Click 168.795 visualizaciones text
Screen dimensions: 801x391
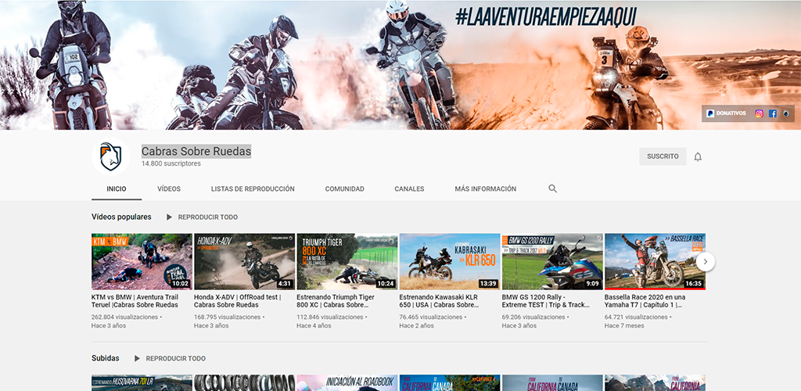(x=228, y=317)
